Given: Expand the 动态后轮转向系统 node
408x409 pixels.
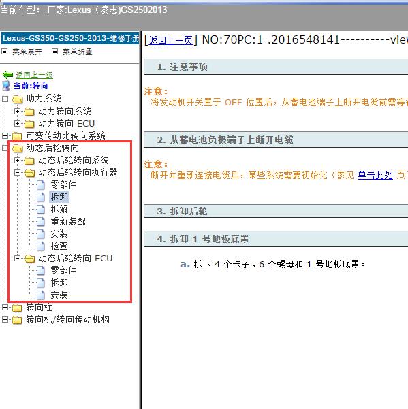Looking at the screenshot, I should click(17, 160).
